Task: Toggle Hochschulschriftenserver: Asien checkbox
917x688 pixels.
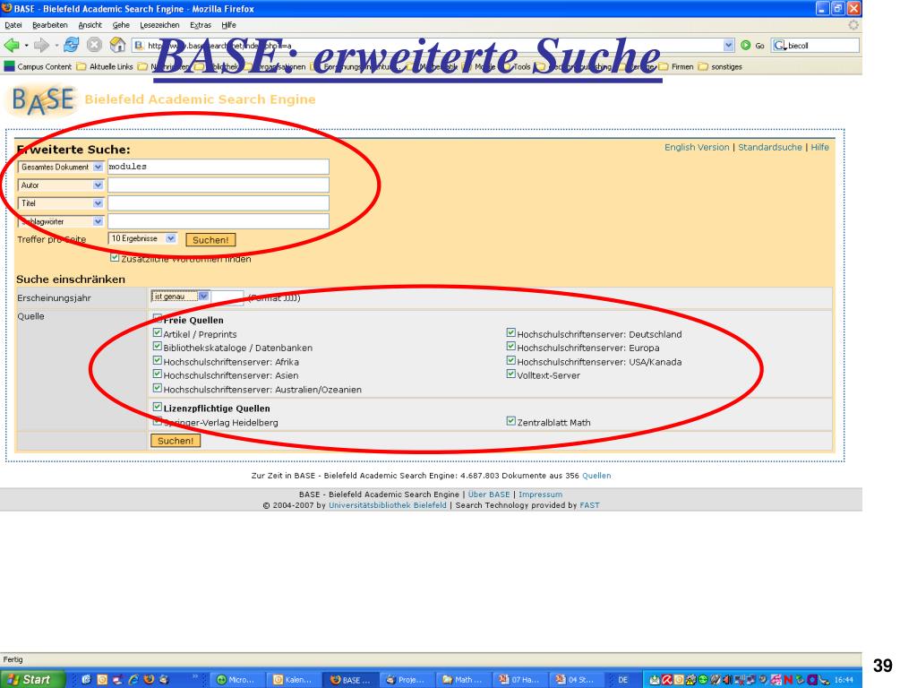Action: coord(158,374)
